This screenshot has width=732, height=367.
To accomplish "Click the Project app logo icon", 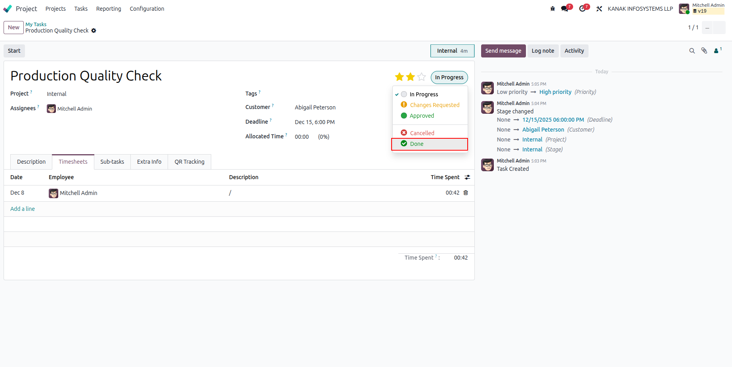I will click(x=8, y=9).
